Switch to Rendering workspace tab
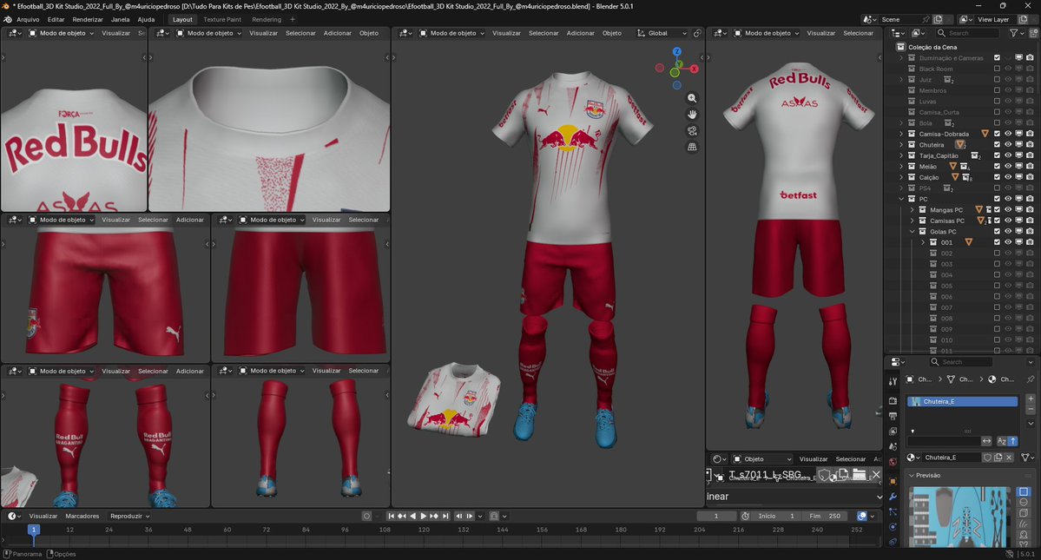Image resolution: width=1041 pixels, height=560 pixels. pos(267,19)
